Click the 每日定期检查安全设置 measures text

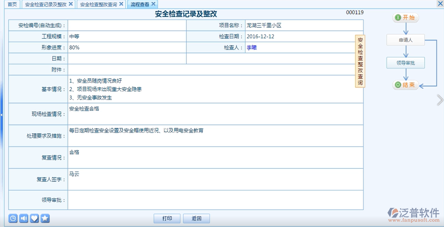[x=136, y=130]
